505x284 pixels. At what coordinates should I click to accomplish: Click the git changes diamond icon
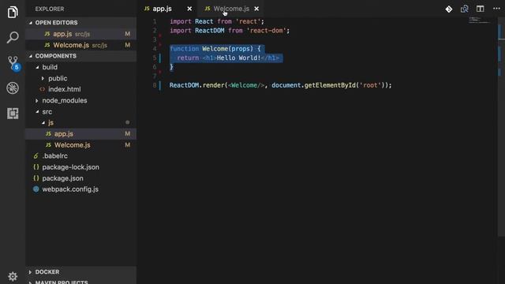tap(449, 9)
